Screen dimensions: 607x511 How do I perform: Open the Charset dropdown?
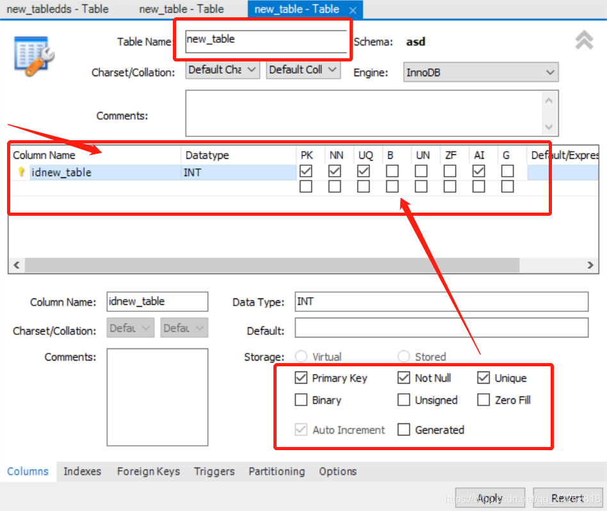tap(222, 69)
